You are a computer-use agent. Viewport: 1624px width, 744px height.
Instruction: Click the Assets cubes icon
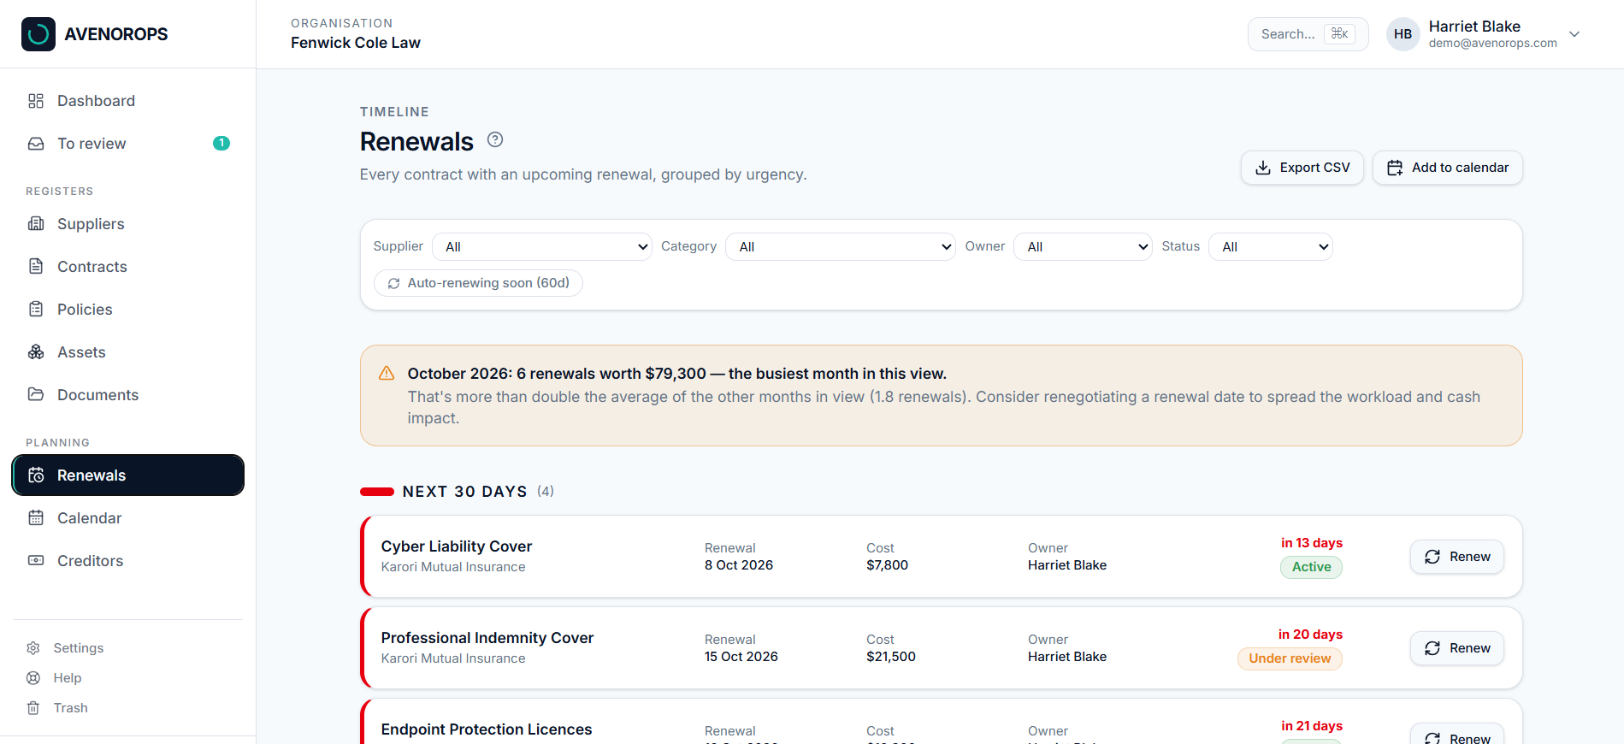[x=36, y=352]
